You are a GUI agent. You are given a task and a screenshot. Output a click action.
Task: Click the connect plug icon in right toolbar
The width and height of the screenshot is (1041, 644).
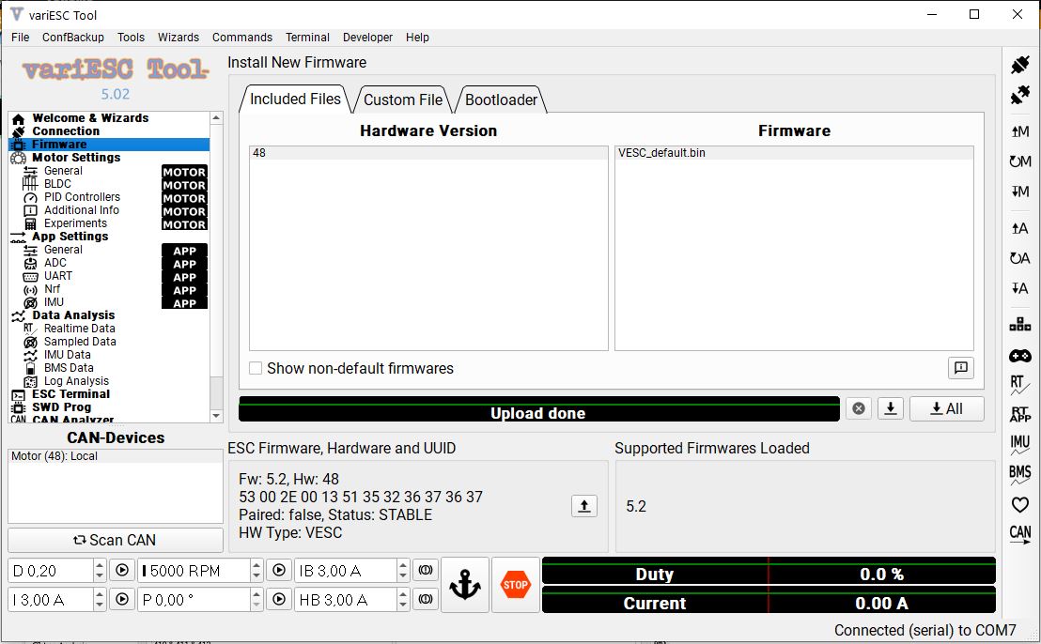coord(1019,65)
